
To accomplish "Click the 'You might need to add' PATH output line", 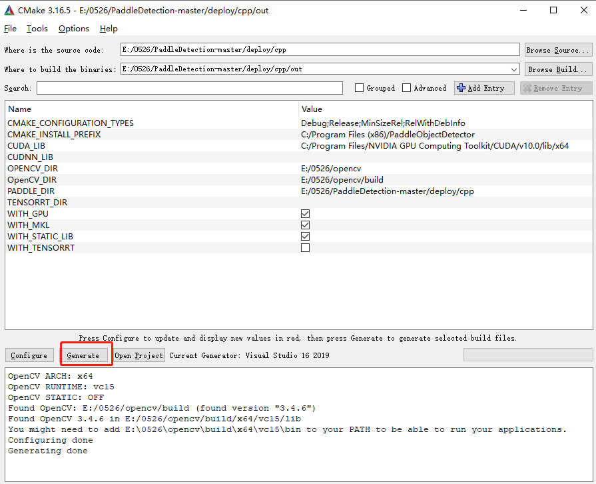I will click(288, 429).
